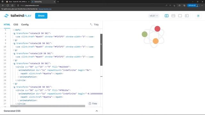Click animateMotion line with begin="0s"
The height and width of the screenshot is (115, 205).
click(55, 70)
